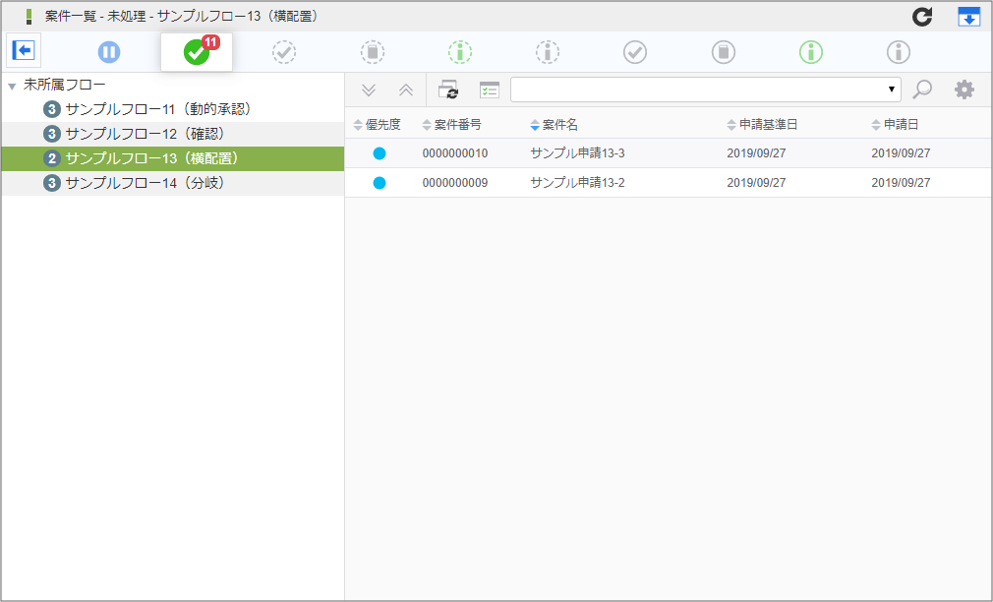Click the double down chevron expander
Viewport: 993px width, 602px height.
pos(368,90)
